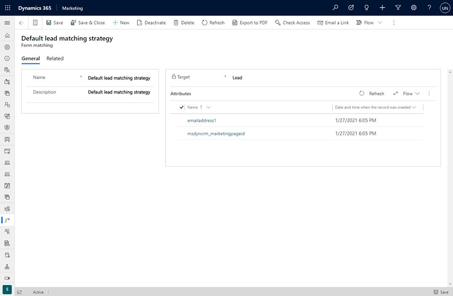The height and width of the screenshot is (296, 453).
Task: Click Check Access
Action: 292,23
